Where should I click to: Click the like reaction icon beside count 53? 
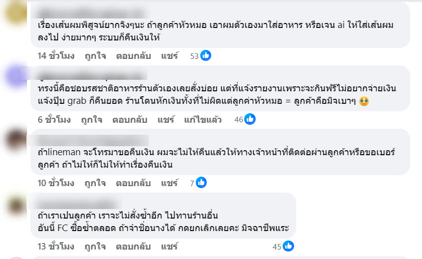pyautogui.click(x=206, y=56)
